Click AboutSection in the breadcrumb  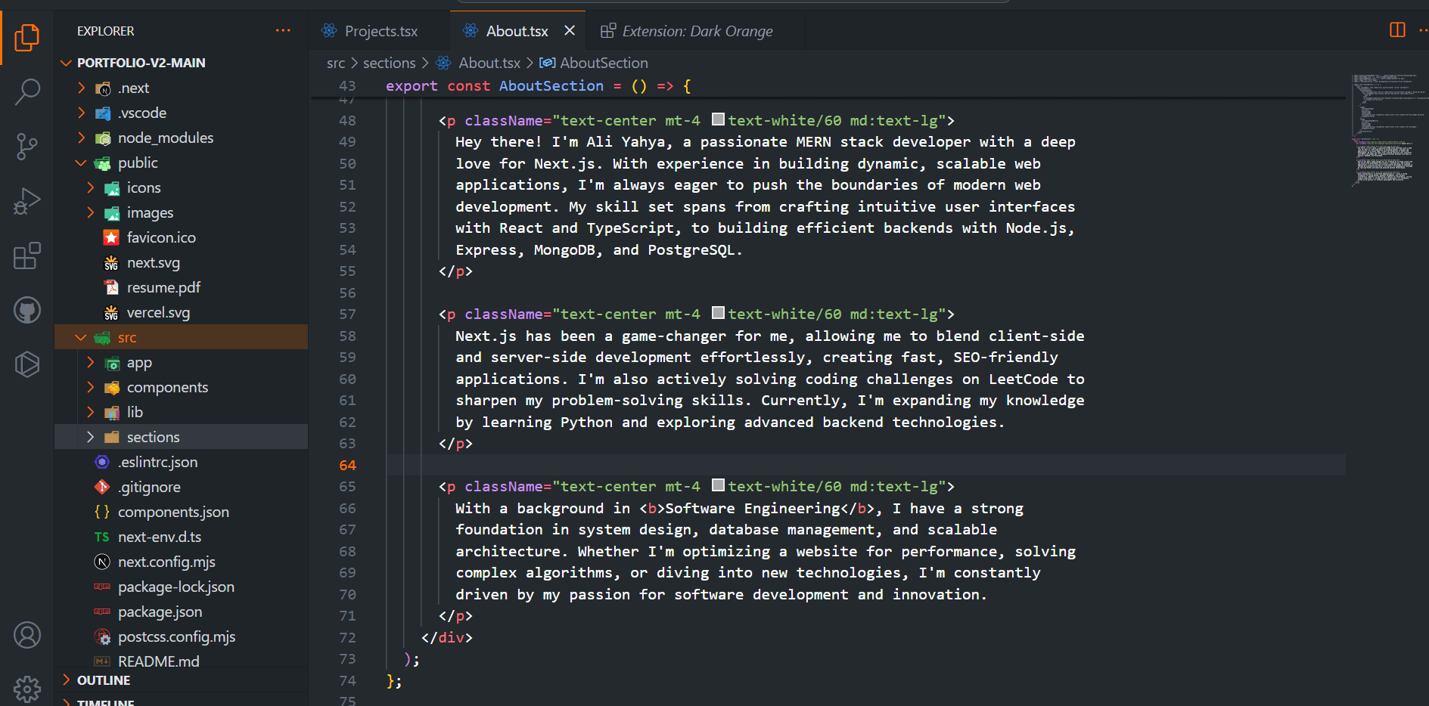(x=604, y=63)
